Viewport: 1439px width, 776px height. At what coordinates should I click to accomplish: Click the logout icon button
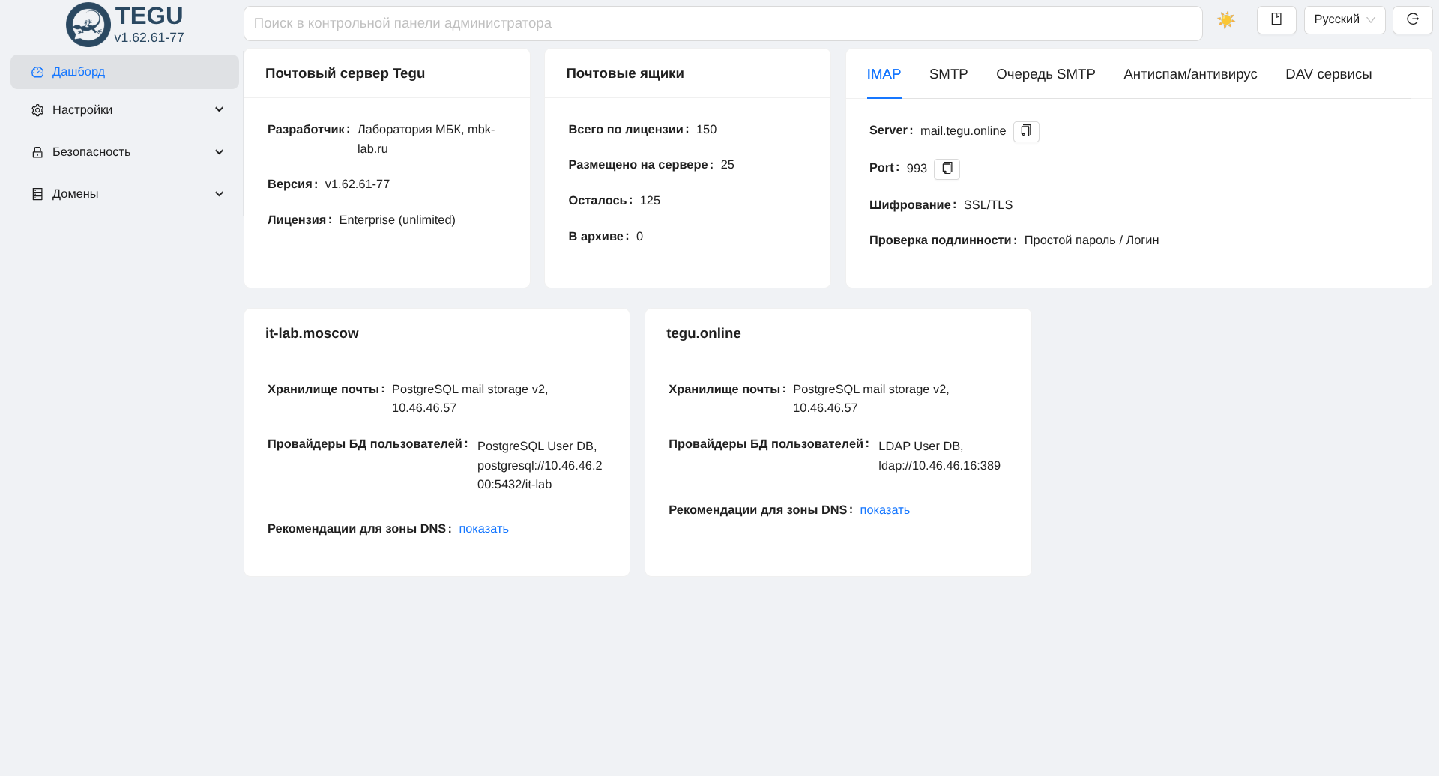click(x=1413, y=20)
